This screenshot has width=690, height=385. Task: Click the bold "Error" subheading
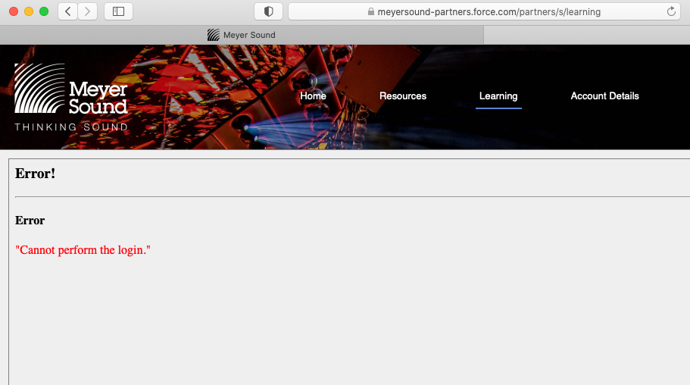click(30, 221)
